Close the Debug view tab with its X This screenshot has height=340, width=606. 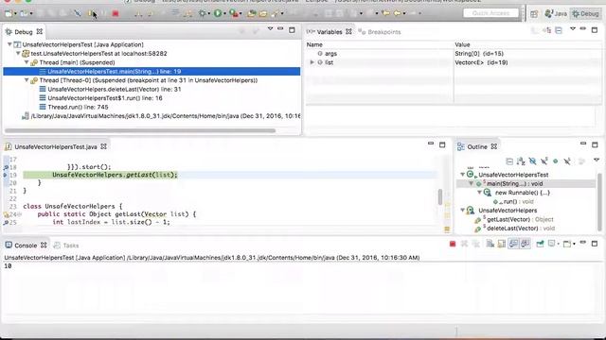coord(40,31)
